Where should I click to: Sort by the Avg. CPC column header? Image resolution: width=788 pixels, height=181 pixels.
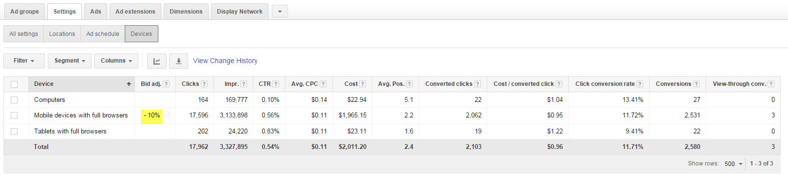click(305, 84)
